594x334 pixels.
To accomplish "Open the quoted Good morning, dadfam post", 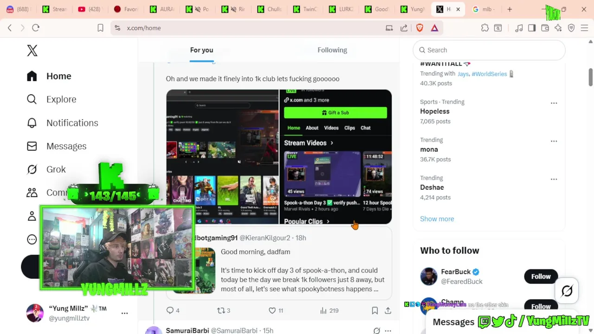I will pyautogui.click(x=279, y=263).
